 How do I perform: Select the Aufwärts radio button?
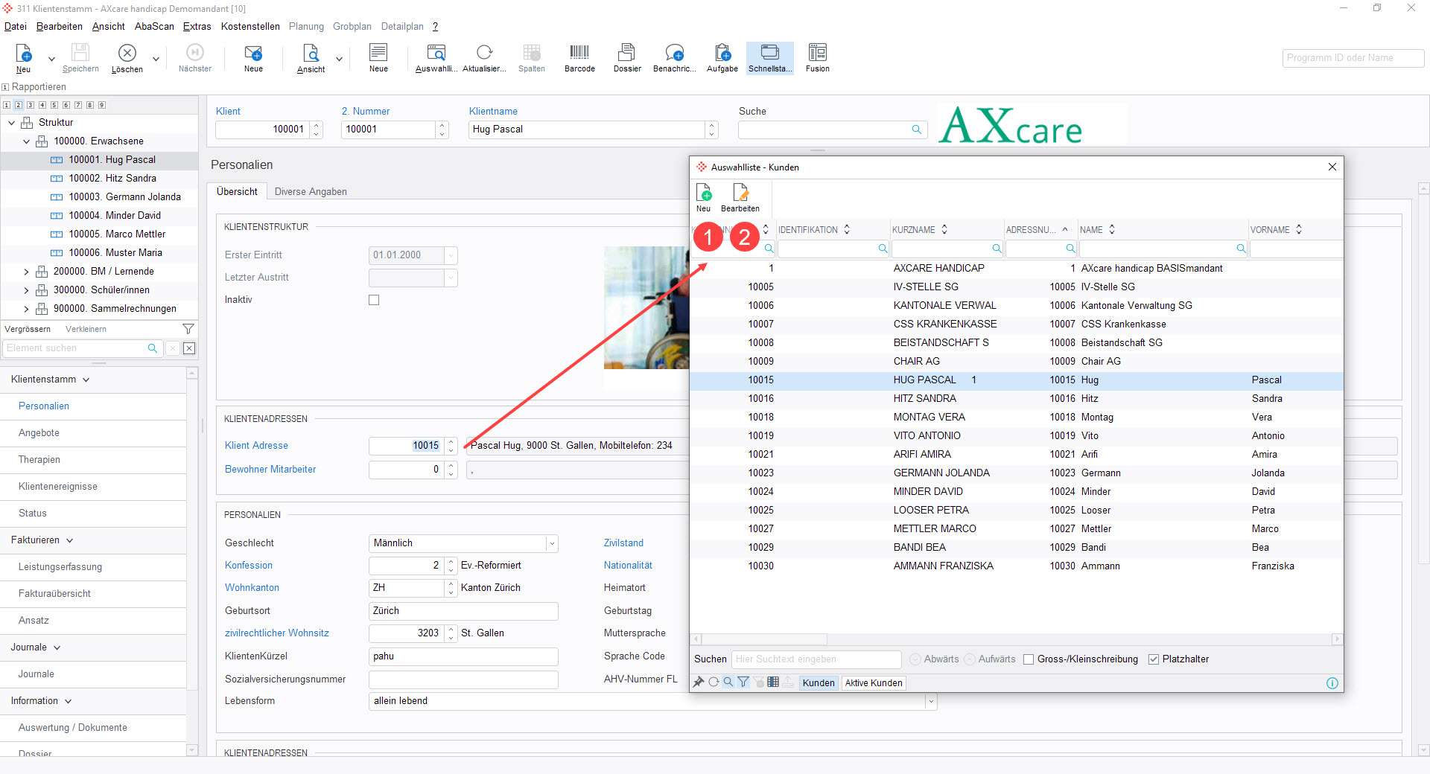click(970, 659)
